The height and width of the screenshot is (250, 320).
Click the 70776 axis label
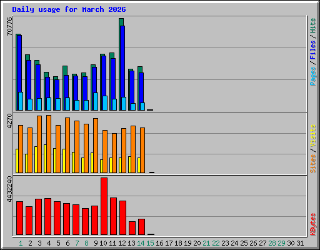(x=9, y=26)
